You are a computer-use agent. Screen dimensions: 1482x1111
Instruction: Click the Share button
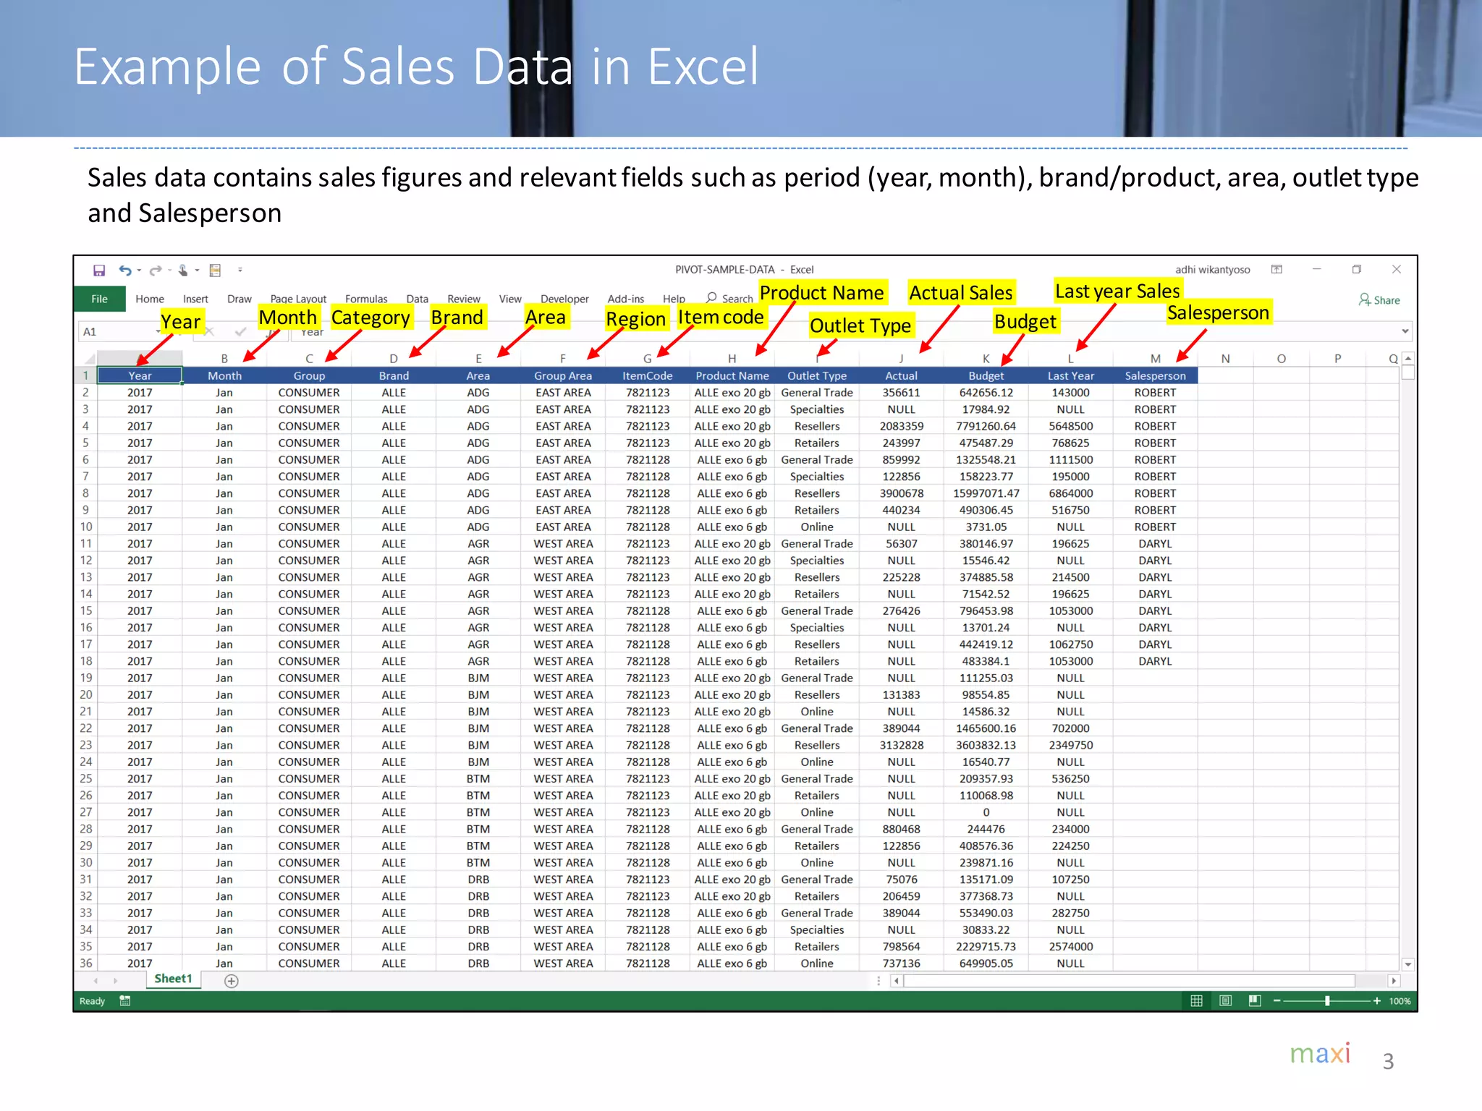pyautogui.click(x=1379, y=299)
